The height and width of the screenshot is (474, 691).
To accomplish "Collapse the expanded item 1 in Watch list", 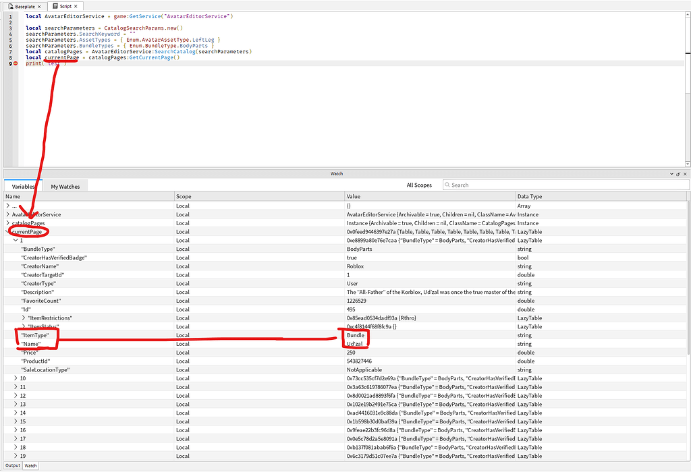I will coord(16,240).
